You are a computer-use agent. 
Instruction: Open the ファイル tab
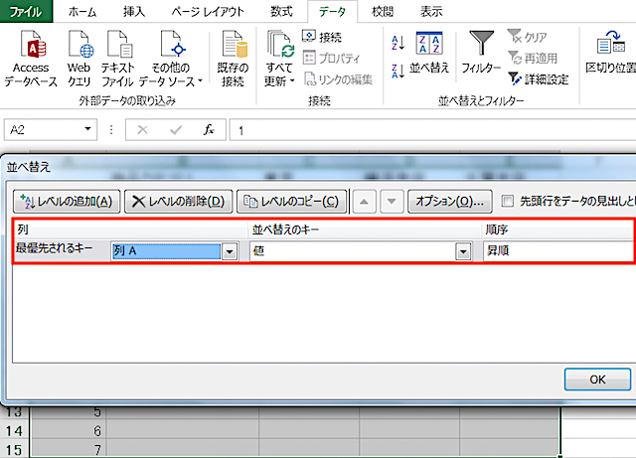pos(26,11)
